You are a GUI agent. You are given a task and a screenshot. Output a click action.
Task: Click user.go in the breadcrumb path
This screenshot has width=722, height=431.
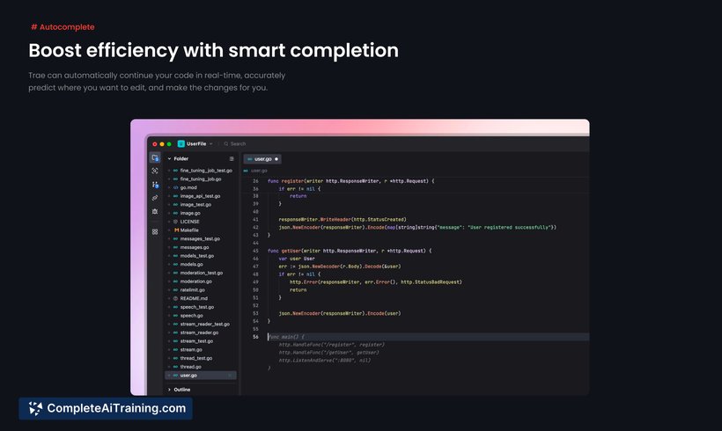[x=259, y=171]
